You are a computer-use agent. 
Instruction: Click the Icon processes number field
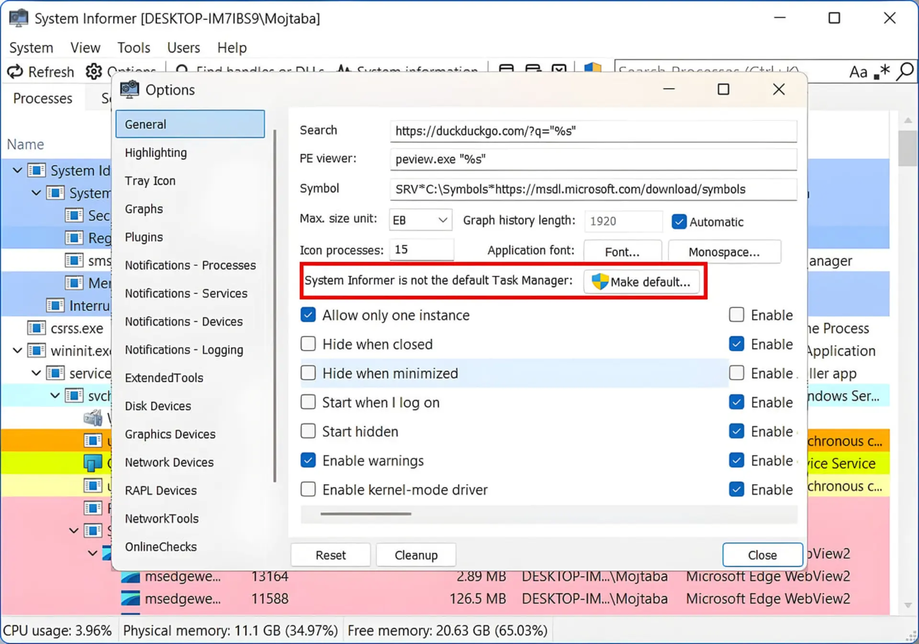click(422, 249)
